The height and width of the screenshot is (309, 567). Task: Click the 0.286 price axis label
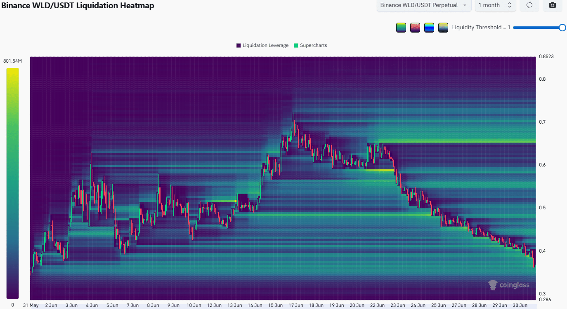coord(546,300)
